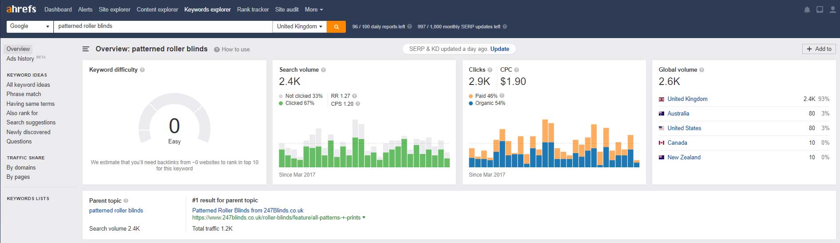The width and height of the screenshot is (840, 243).
Task: Open Phrase match keyword ideas
Action: click(24, 94)
